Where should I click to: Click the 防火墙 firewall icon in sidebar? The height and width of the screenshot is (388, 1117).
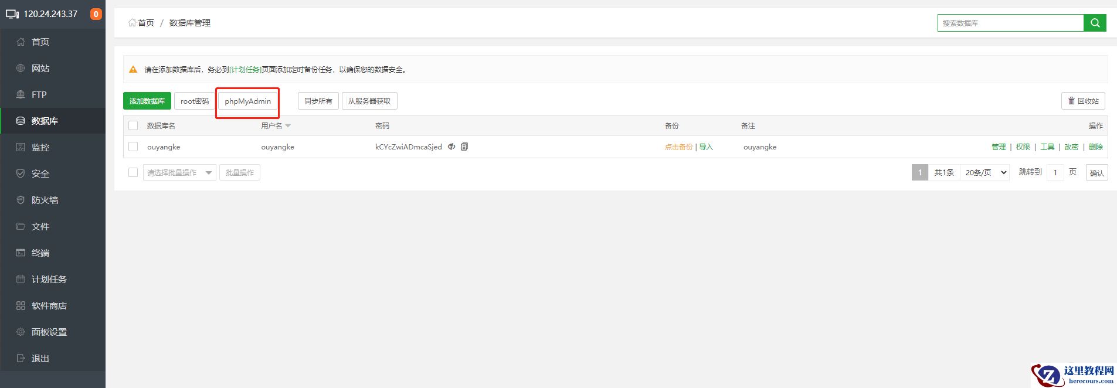coord(21,200)
